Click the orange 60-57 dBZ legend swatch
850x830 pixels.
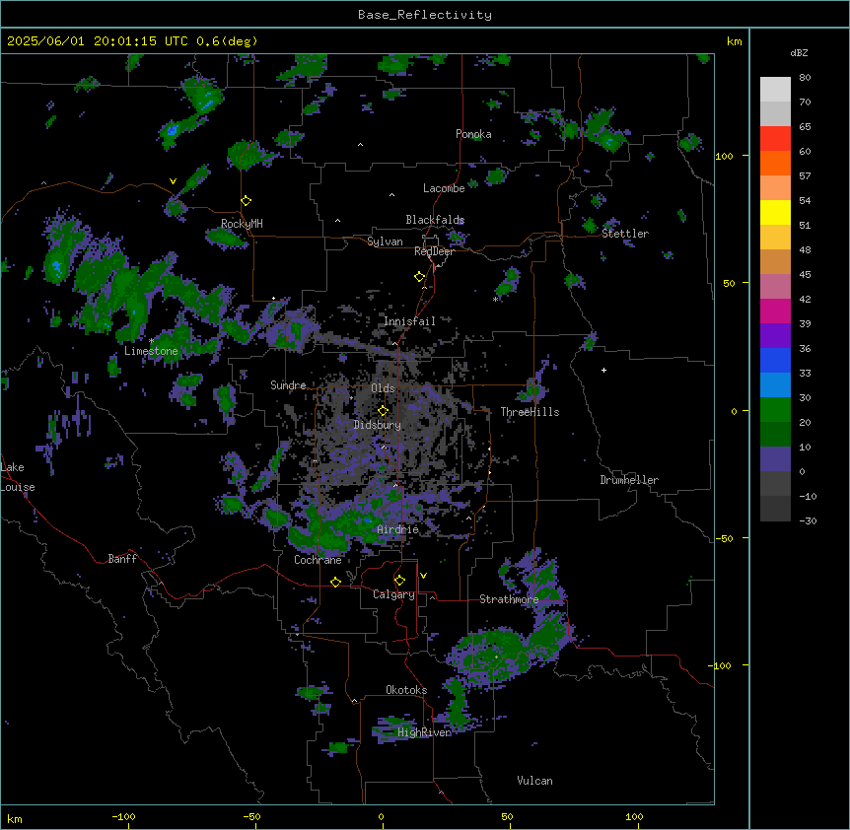click(775, 163)
